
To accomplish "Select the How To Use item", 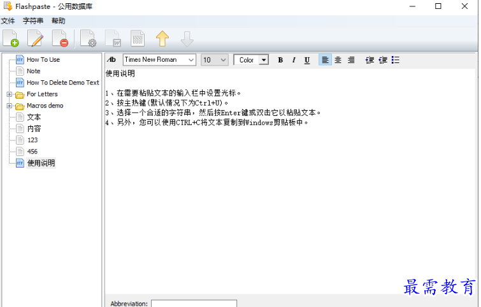I will (43, 59).
